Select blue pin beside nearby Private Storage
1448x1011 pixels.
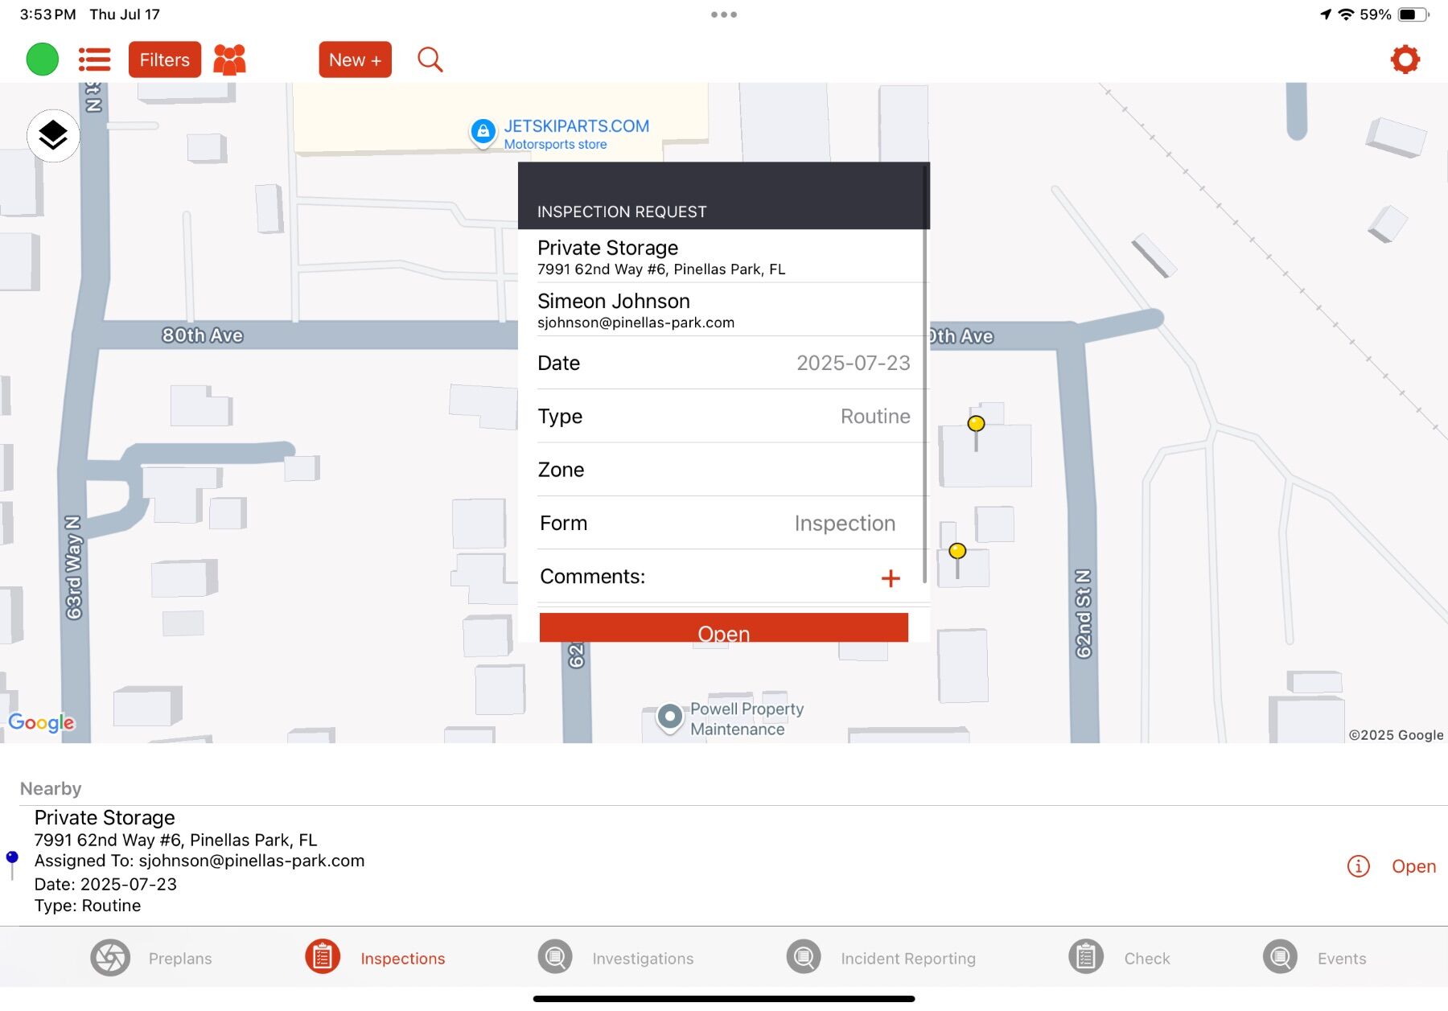pos(12,865)
